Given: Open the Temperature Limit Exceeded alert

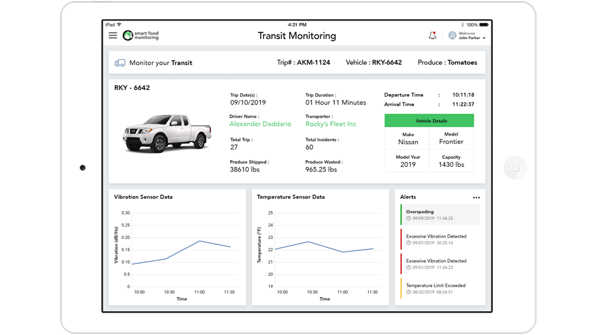Looking at the screenshot, I should 440,289.
